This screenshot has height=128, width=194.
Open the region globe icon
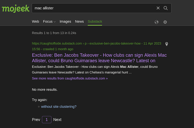tap(157, 22)
